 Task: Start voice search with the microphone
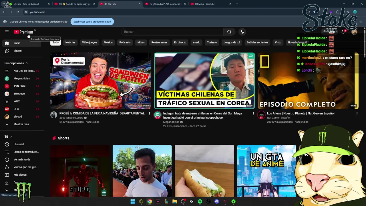pos(242,32)
